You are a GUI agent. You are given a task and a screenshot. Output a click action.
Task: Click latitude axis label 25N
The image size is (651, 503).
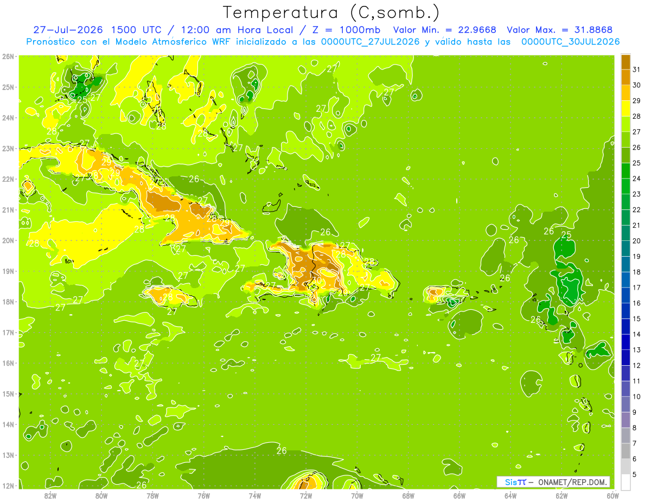click(8, 87)
